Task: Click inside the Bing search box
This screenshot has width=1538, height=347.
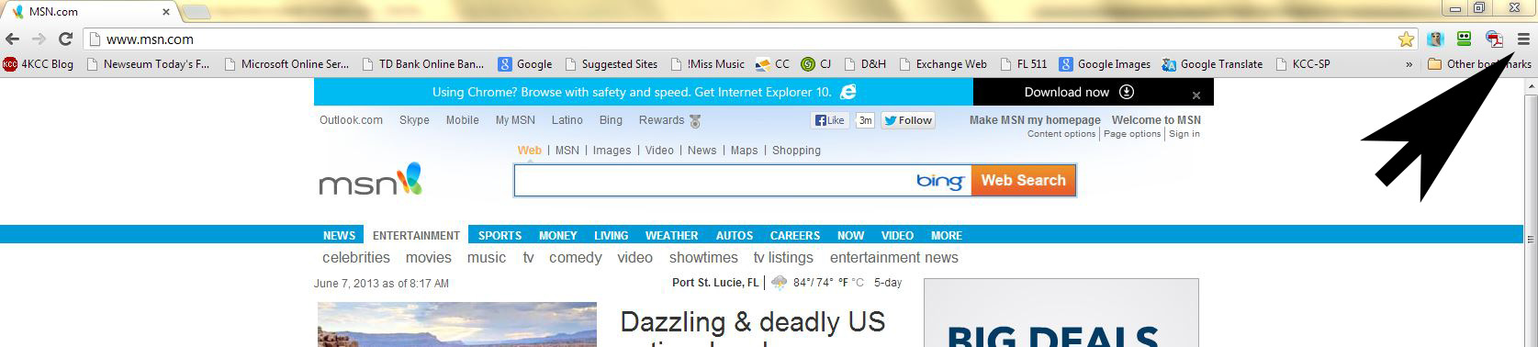Action: point(713,181)
